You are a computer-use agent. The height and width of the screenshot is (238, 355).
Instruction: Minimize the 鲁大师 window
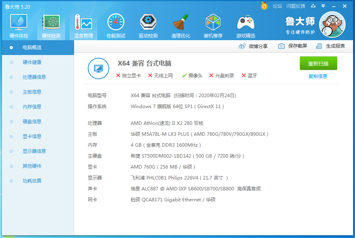tap(334, 6)
